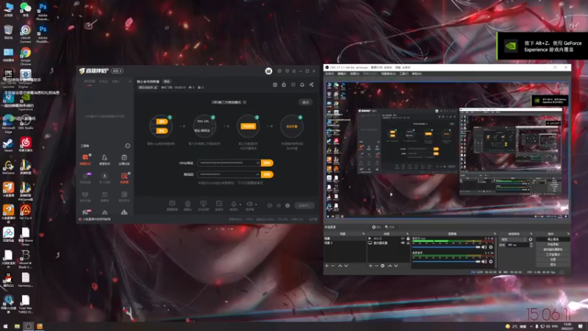This screenshot has width=588, height=331.
Task: Click the bell notification icon in the companion header
Action: click(302, 85)
